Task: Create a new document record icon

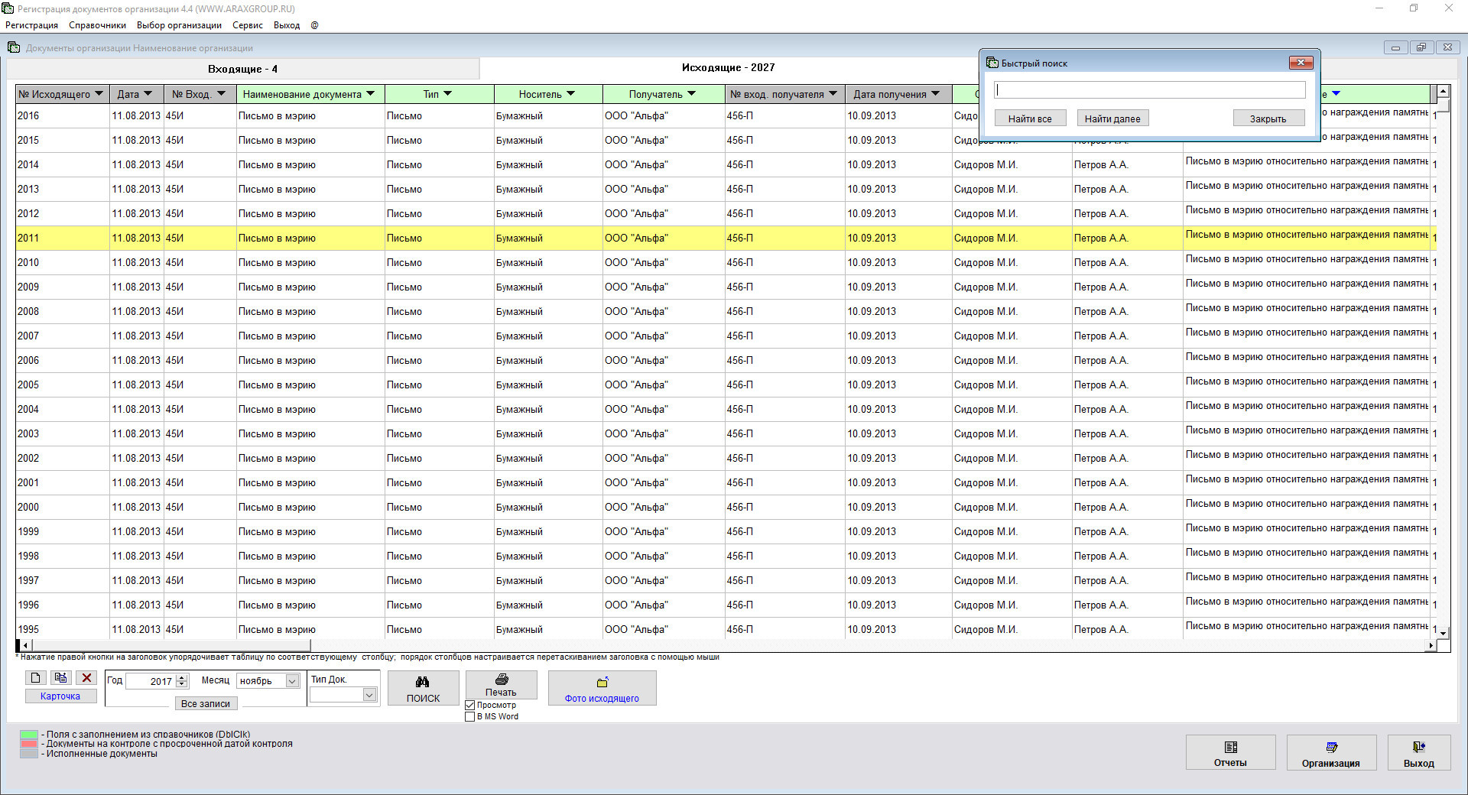Action: tap(35, 678)
